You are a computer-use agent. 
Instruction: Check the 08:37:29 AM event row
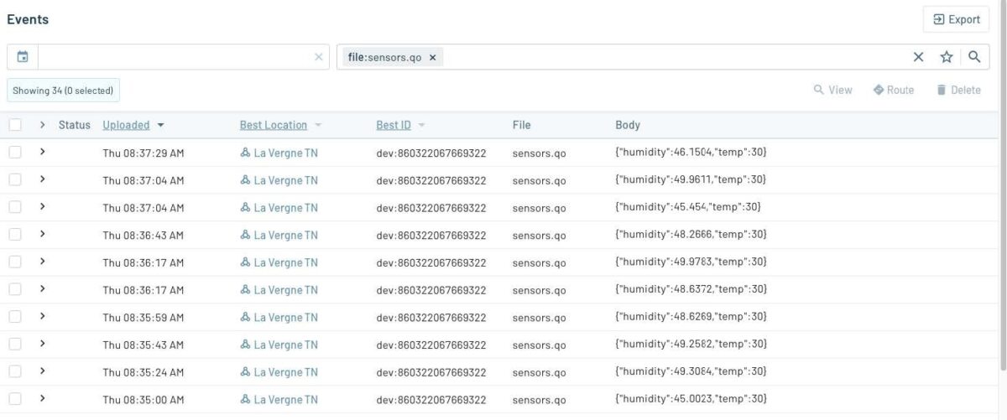15,153
